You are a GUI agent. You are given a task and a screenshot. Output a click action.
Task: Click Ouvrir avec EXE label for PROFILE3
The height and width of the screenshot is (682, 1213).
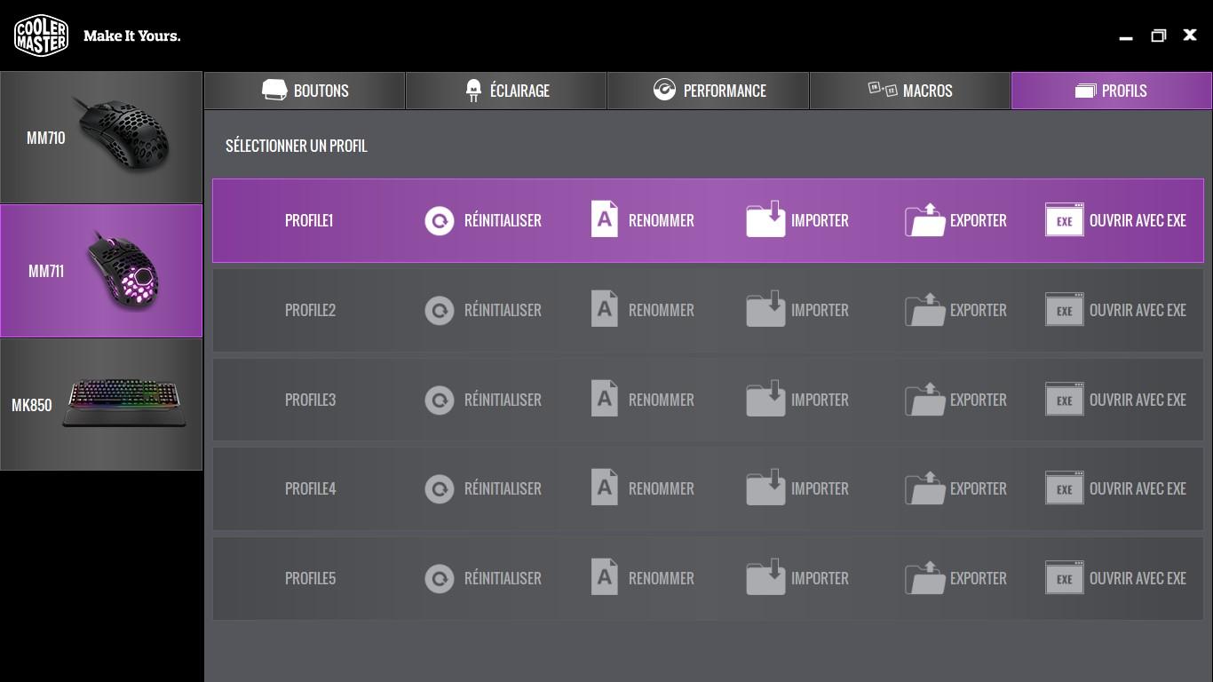(1138, 400)
